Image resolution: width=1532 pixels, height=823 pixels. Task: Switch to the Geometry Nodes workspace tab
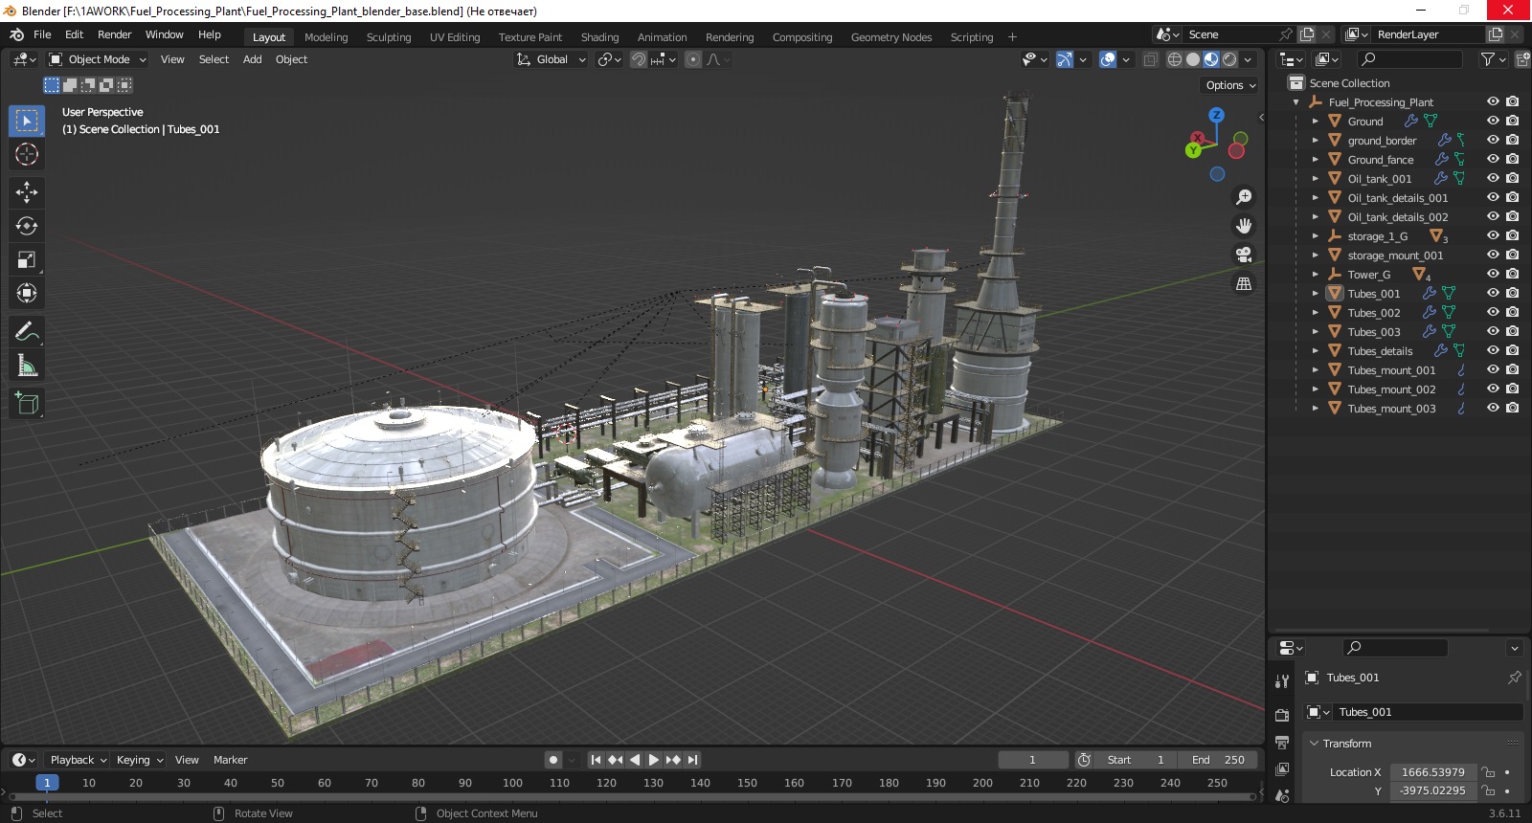[x=890, y=37]
